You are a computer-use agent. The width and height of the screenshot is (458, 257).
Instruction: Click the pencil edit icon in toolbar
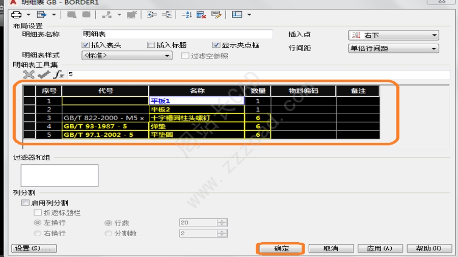[x=217, y=15]
